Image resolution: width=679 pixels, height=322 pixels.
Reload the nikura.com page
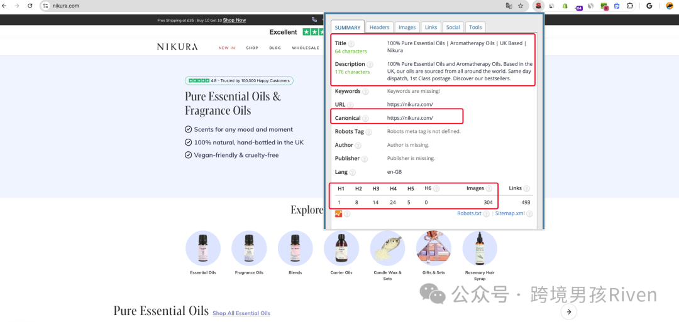coord(30,6)
